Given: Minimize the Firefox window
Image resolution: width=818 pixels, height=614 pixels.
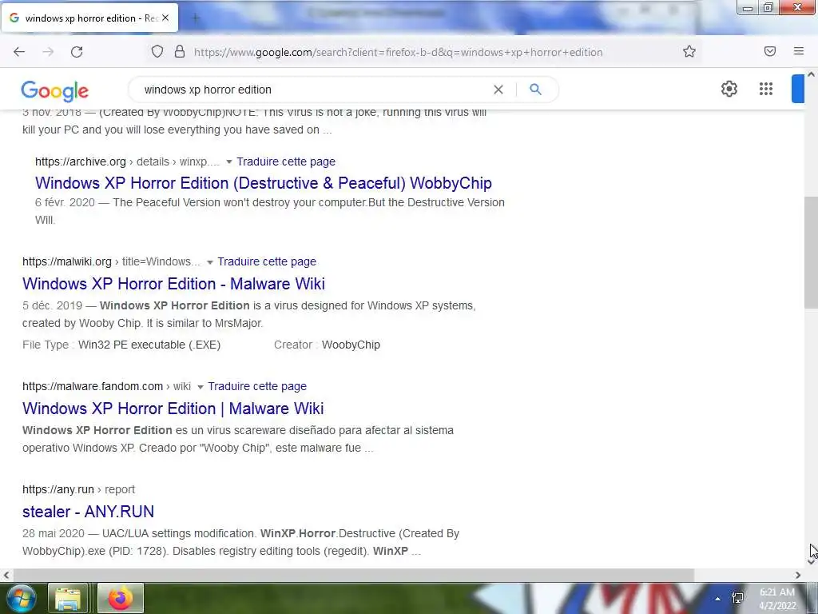Looking at the screenshot, I should (x=748, y=8).
